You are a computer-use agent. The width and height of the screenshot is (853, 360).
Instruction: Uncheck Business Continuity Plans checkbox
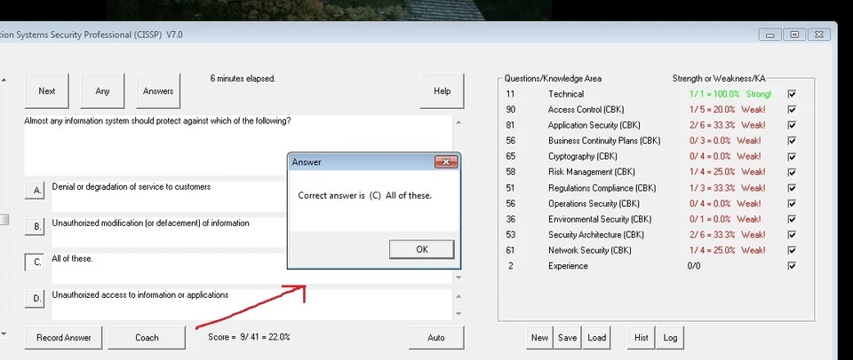(x=792, y=141)
